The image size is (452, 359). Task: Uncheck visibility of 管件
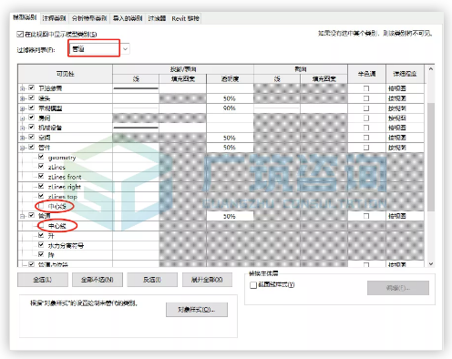pos(31,147)
